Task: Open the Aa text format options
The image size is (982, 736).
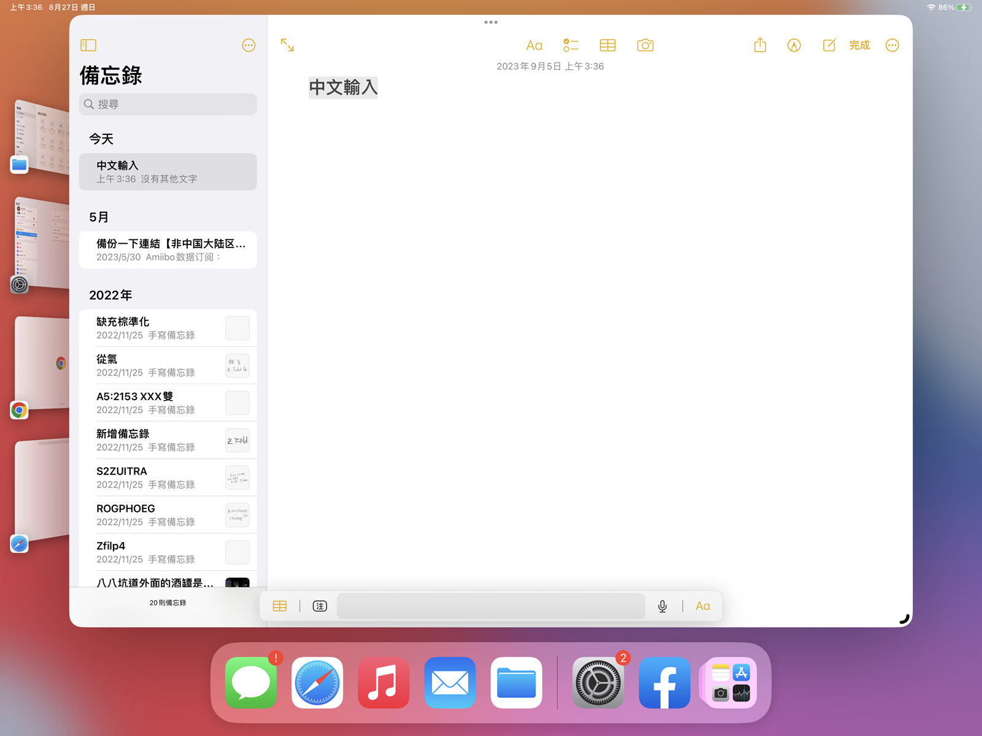Action: (534, 45)
